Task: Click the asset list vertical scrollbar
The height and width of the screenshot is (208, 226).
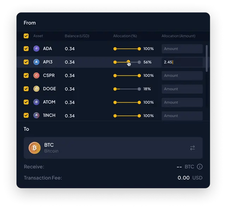Action: [207, 59]
